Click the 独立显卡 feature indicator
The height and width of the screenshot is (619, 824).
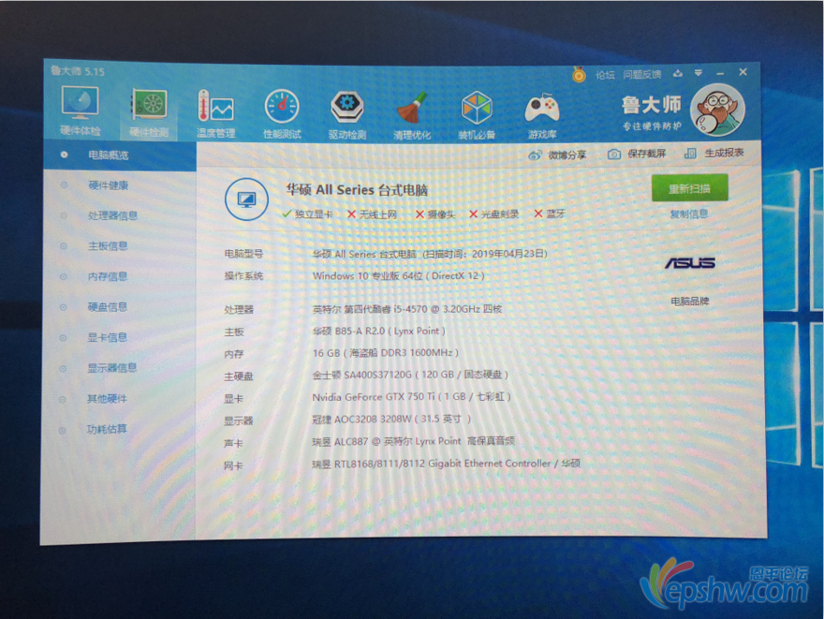[308, 214]
